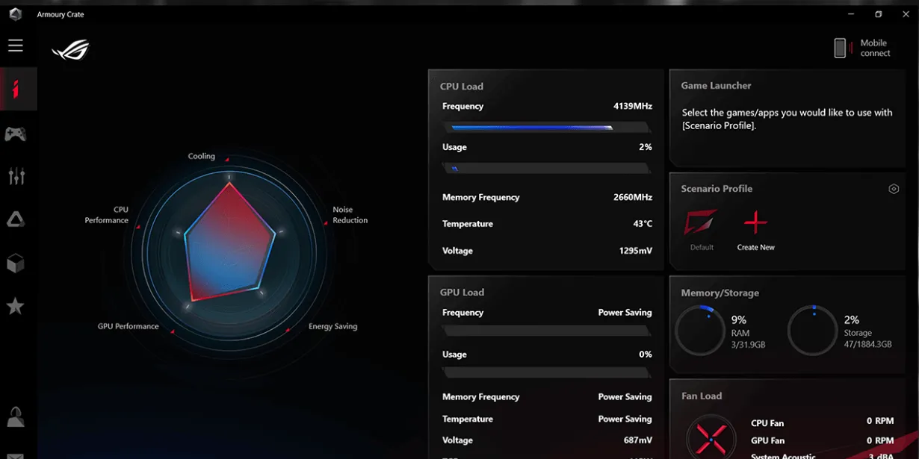
Task: Click the GPU Fan label in Fan Load
Action: 767,441
